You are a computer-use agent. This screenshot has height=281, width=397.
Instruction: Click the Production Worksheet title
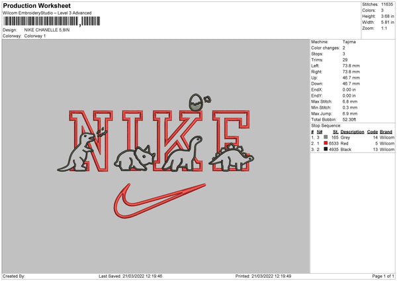point(36,5)
